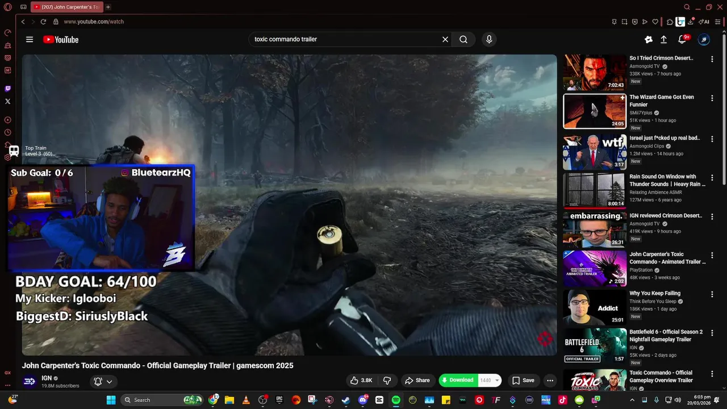Viewport: 727px width, 409px height.
Task: Open Twitch panel in Opera sidebar
Action: (7, 89)
